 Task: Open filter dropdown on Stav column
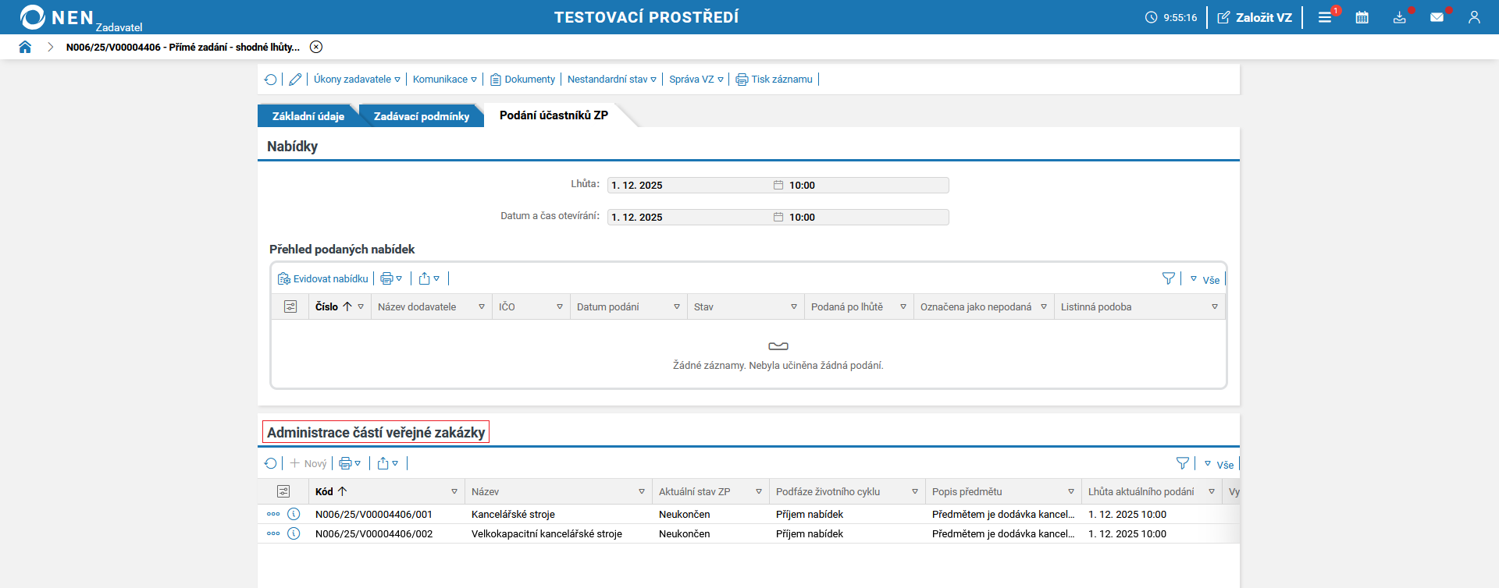pyautogui.click(x=793, y=307)
